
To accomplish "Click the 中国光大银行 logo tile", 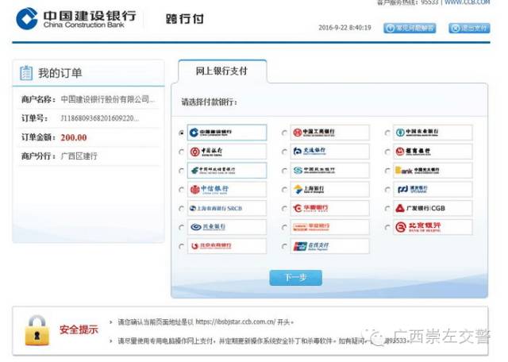I will coord(433,171).
